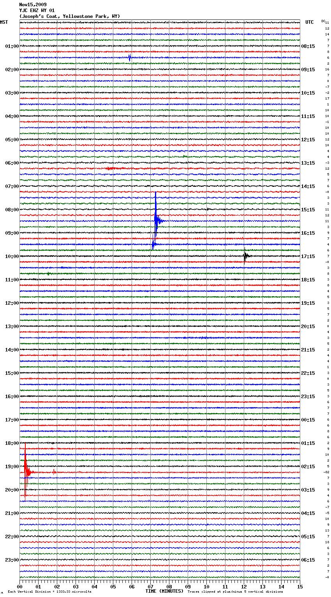
Task: Click the 06:15 UTC time label
Action: tap(308, 560)
